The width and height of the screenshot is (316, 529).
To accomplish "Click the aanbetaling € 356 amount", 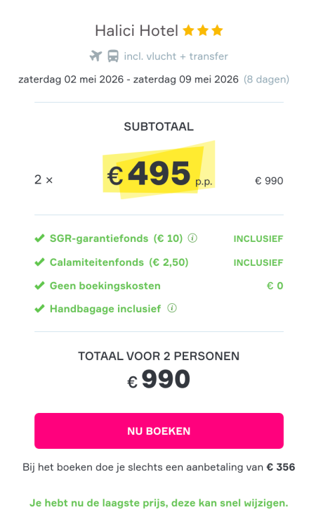I will click(x=281, y=467).
